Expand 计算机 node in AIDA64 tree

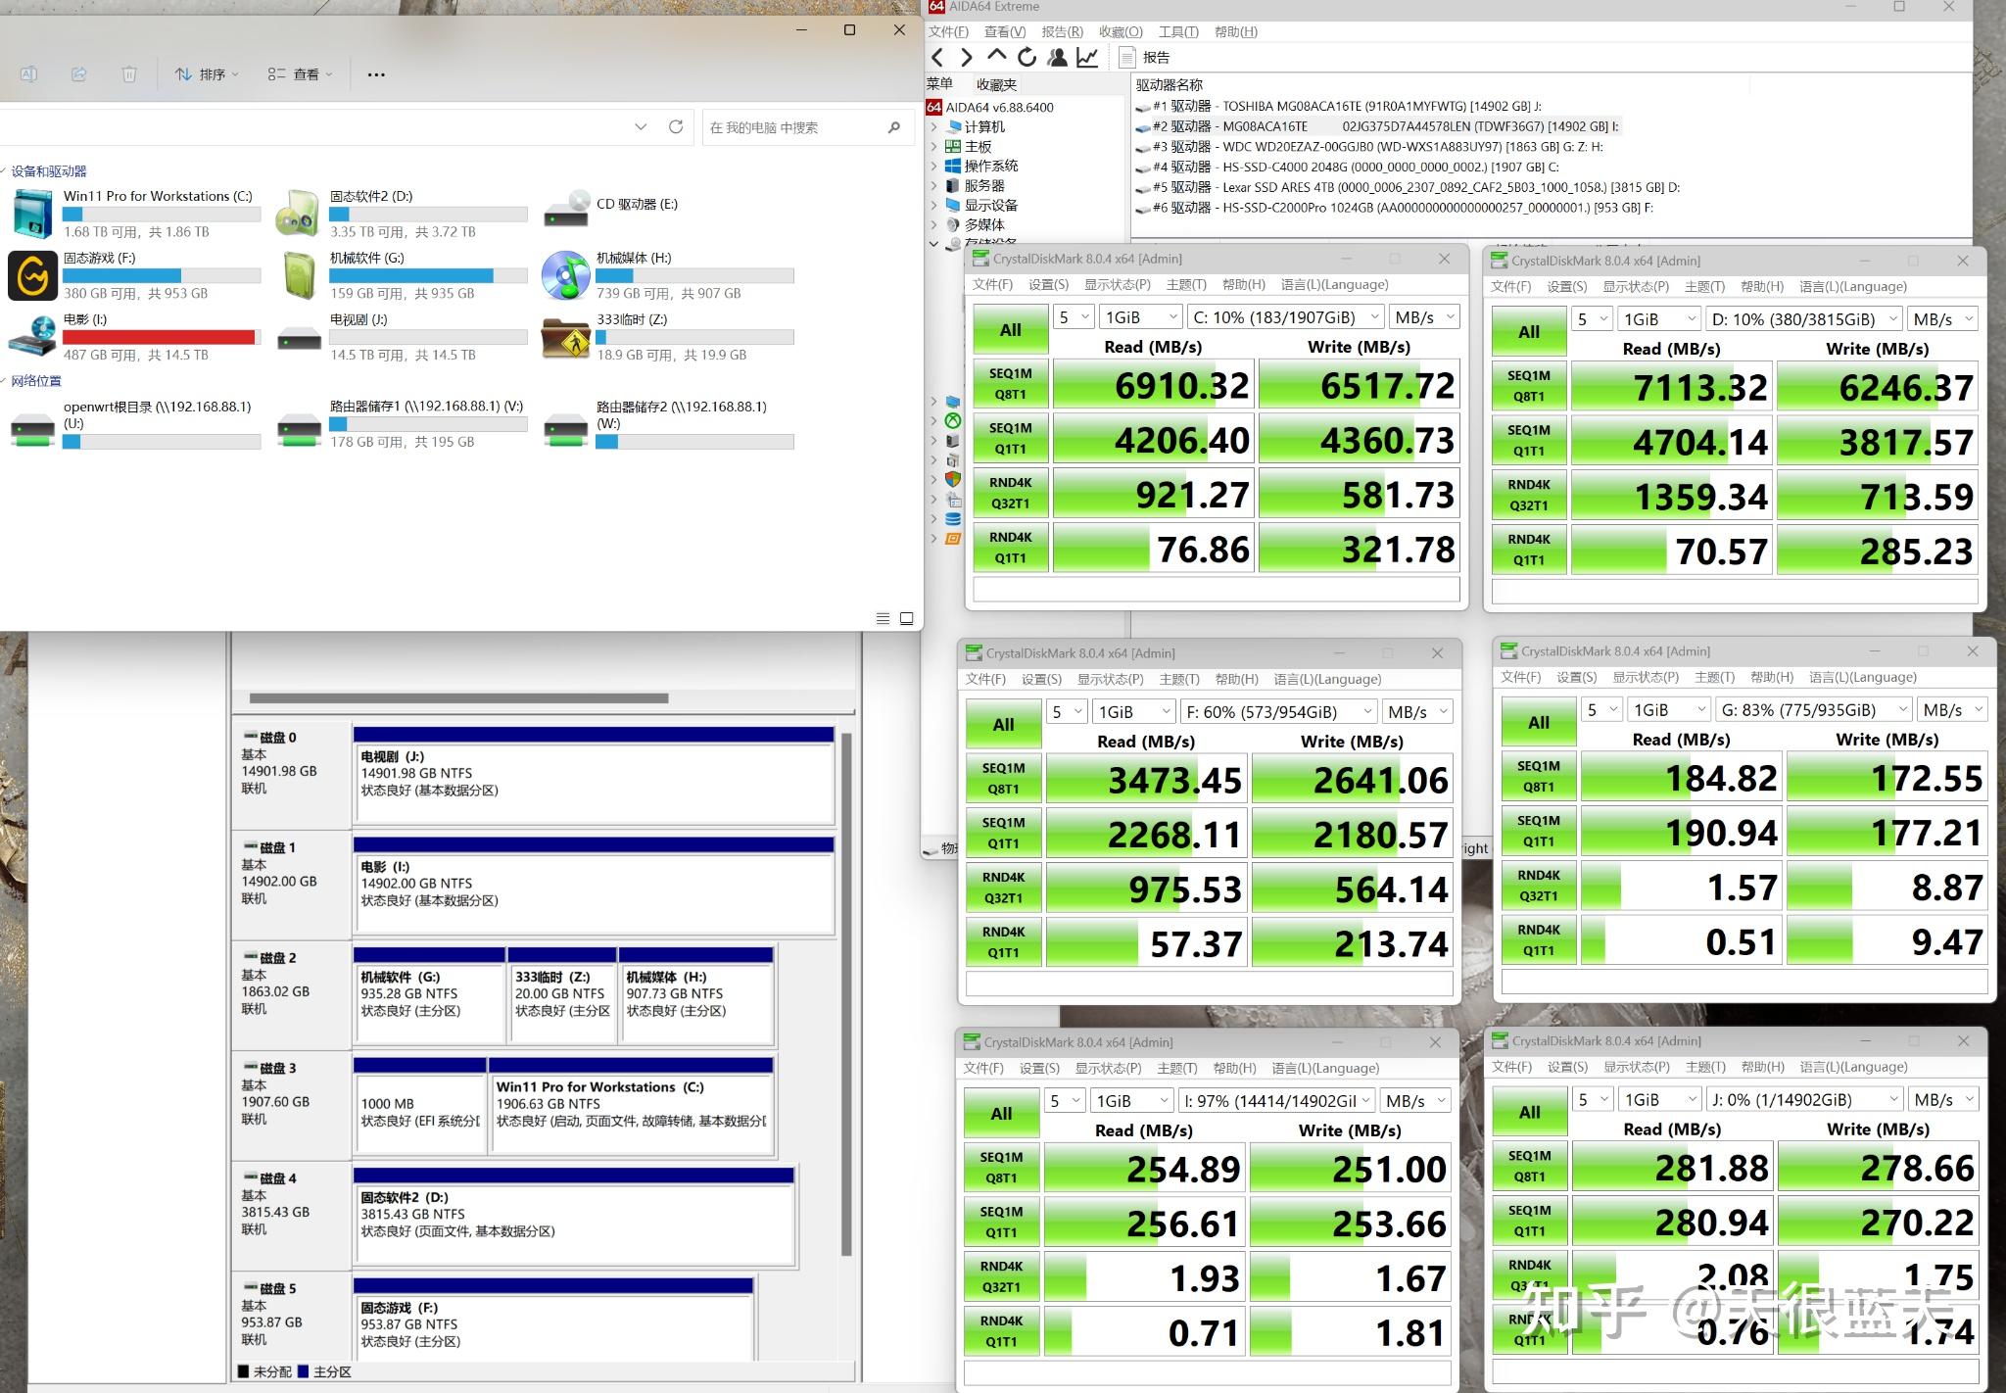pos(933,127)
